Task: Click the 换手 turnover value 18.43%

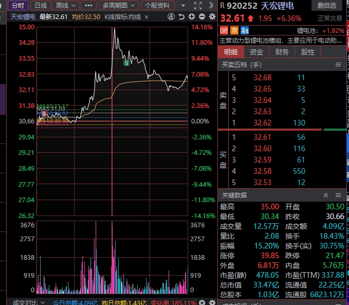Action: click(x=332, y=236)
